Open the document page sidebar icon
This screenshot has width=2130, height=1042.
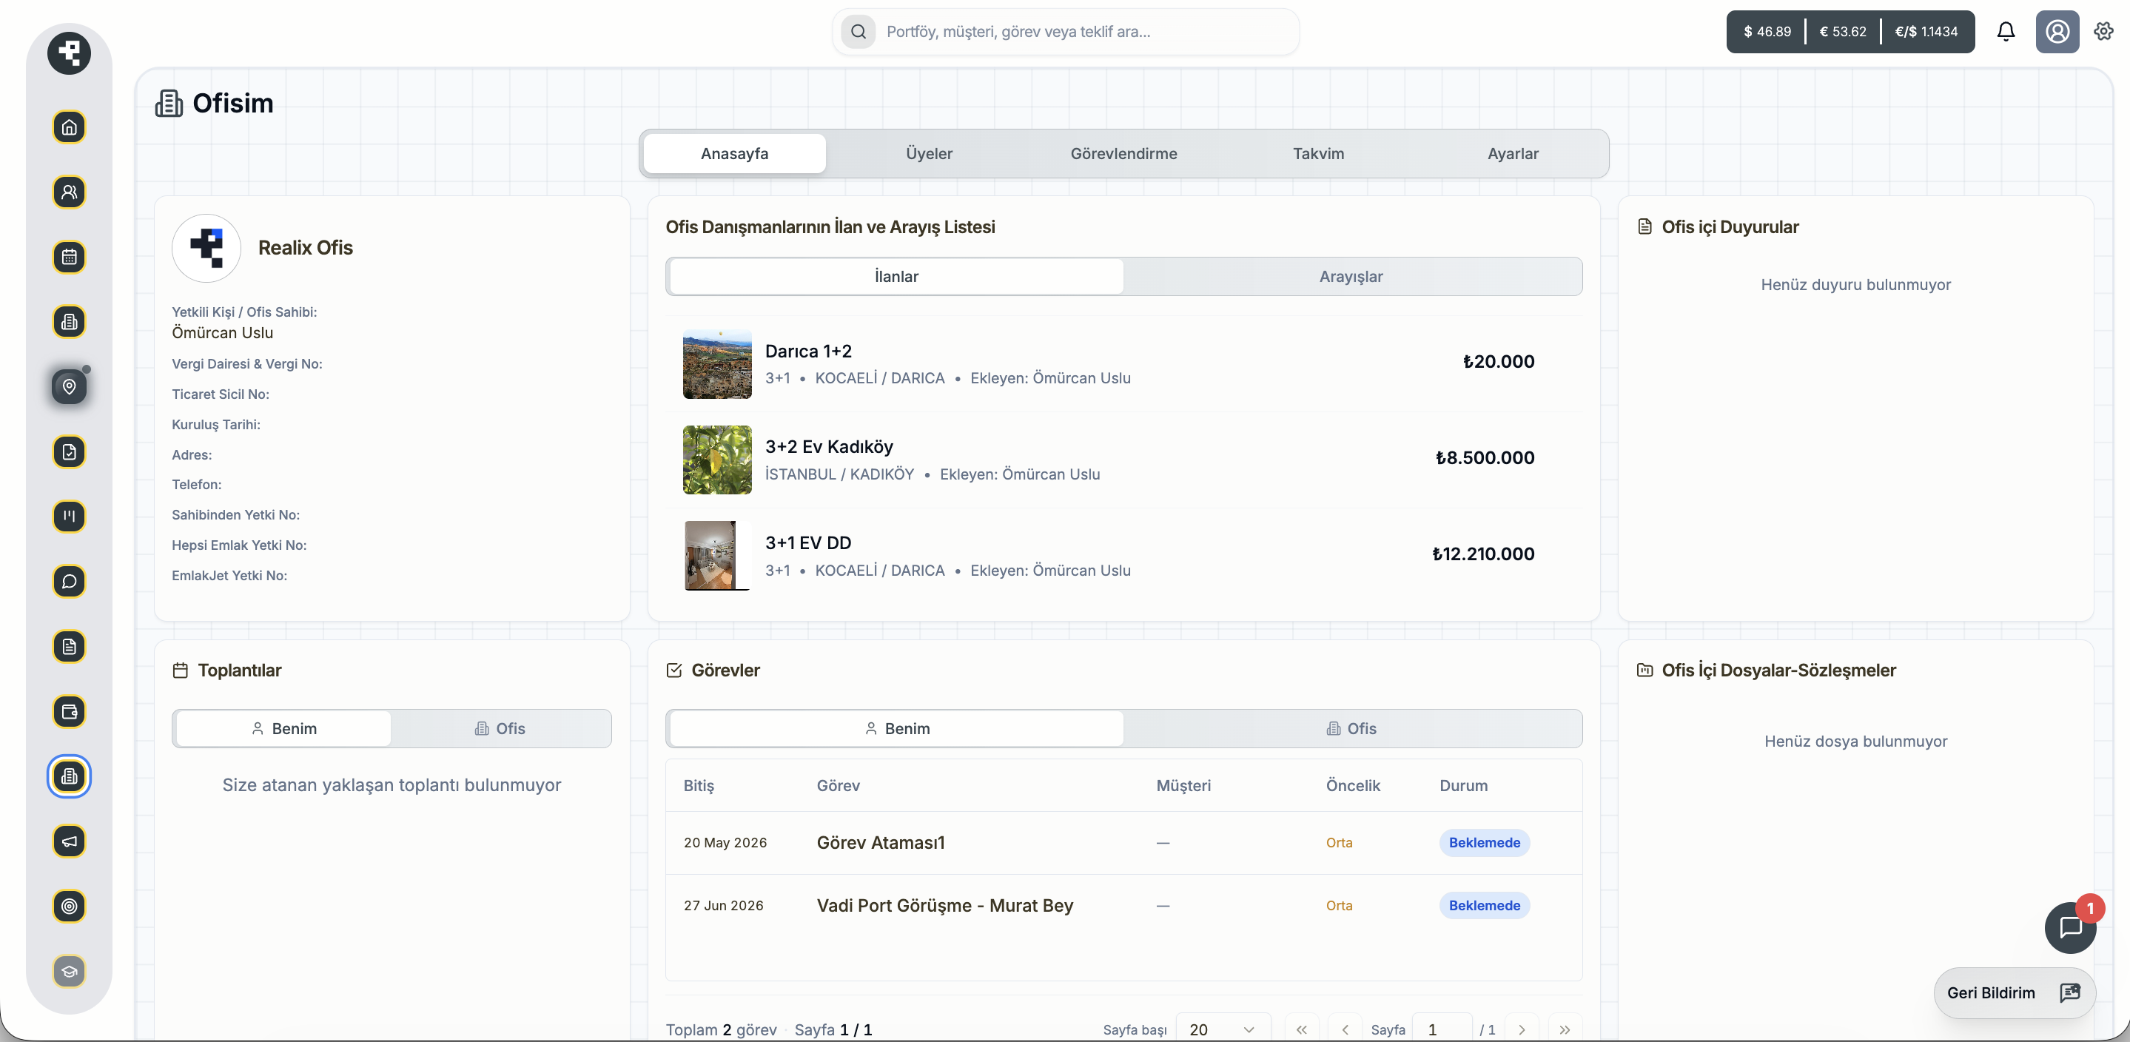(70, 647)
